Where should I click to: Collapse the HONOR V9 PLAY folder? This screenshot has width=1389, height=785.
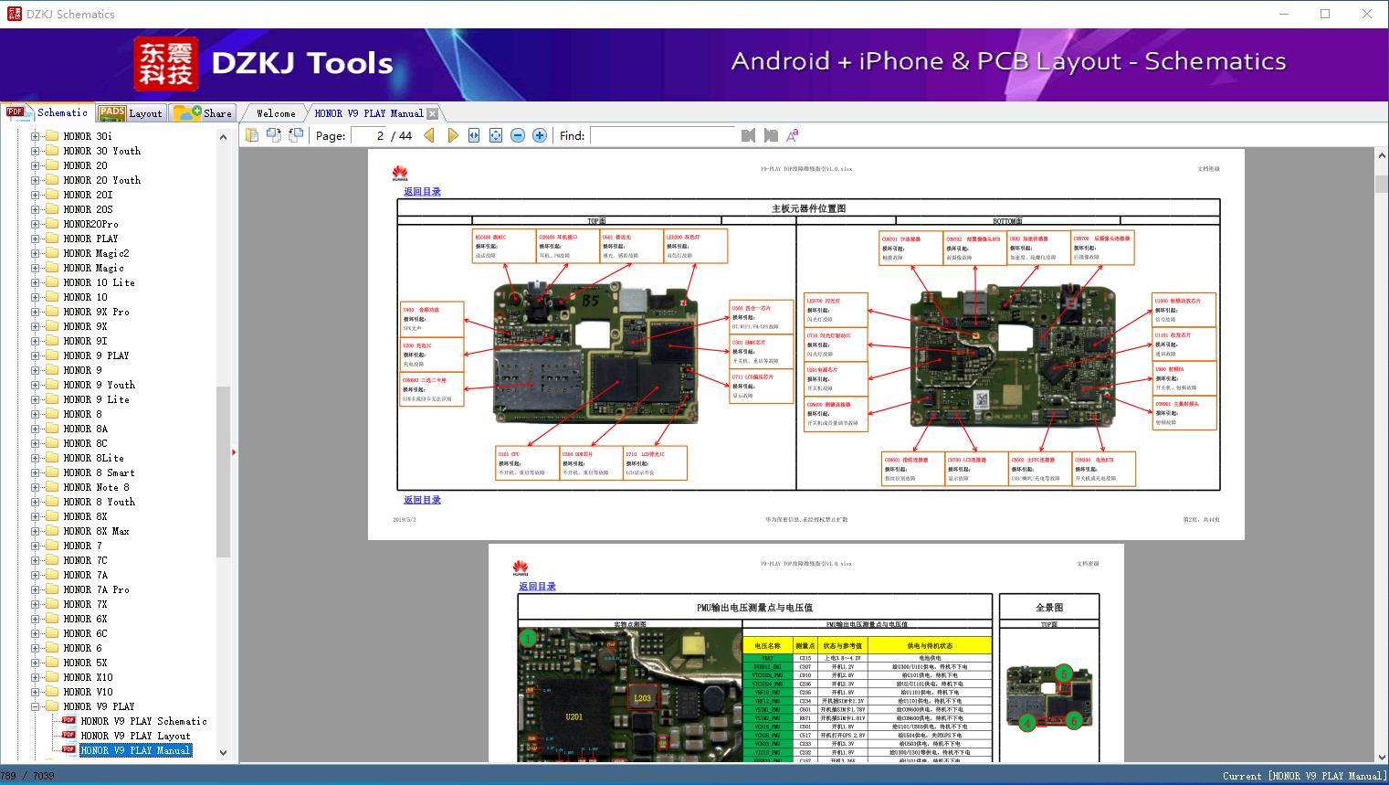tap(36, 706)
